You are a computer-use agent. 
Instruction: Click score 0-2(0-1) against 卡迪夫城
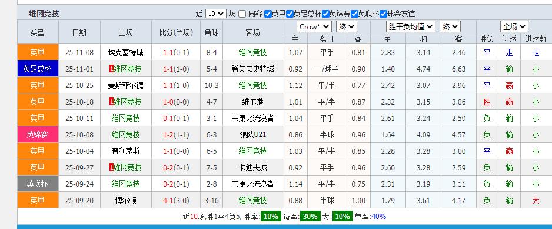(x=176, y=167)
